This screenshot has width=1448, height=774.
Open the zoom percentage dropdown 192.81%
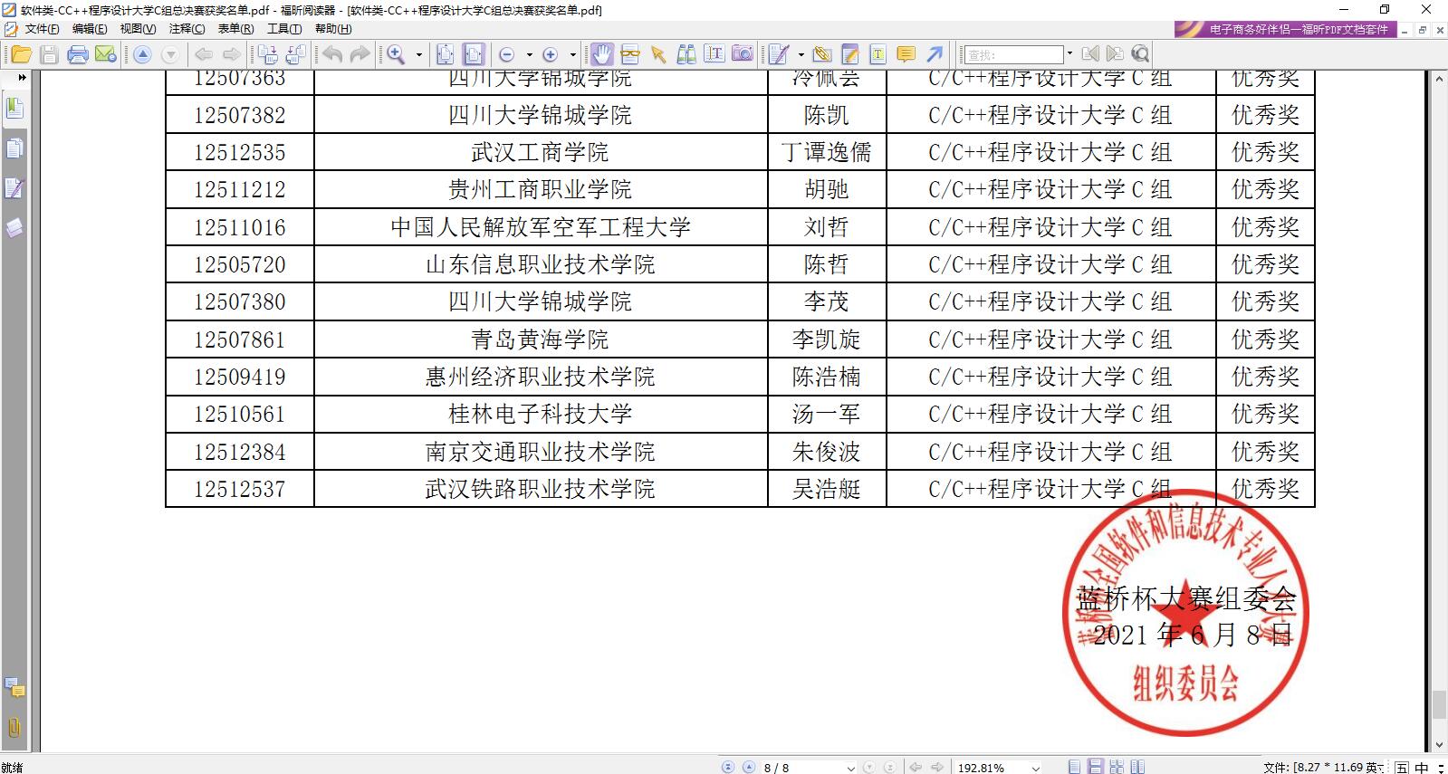pos(1035,768)
